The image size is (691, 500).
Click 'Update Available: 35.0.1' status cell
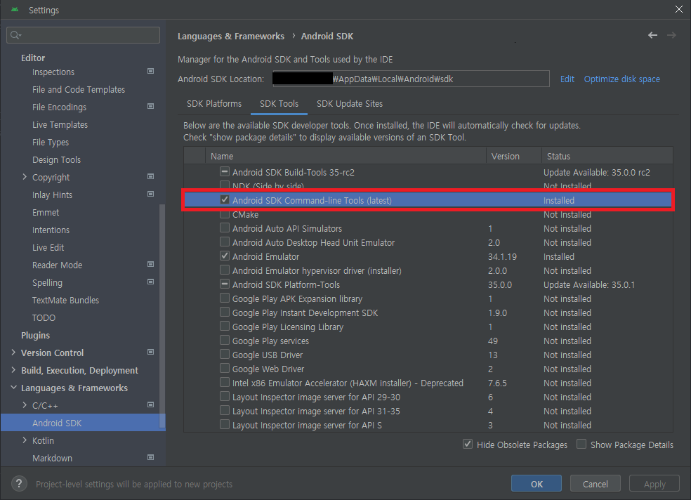[589, 284]
